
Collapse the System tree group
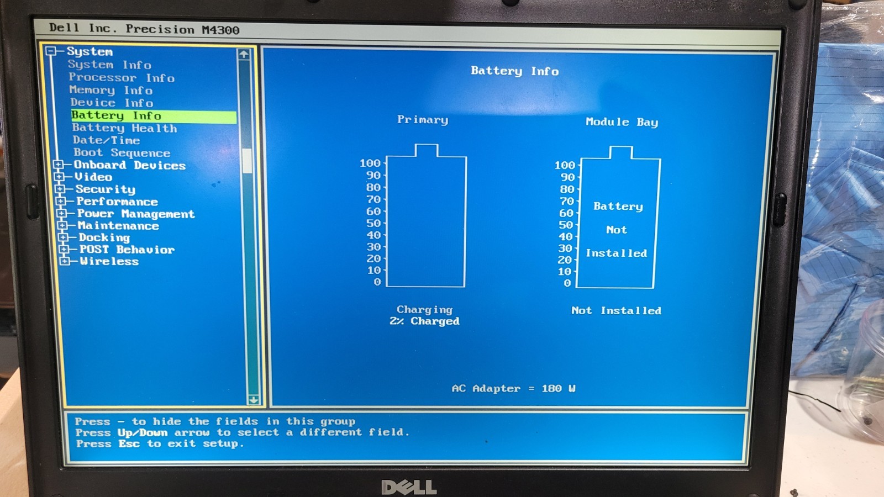coord(51,51)
